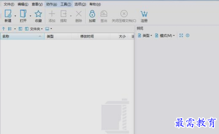Click the up-one-level arrow icon

[x=4, y=29]
